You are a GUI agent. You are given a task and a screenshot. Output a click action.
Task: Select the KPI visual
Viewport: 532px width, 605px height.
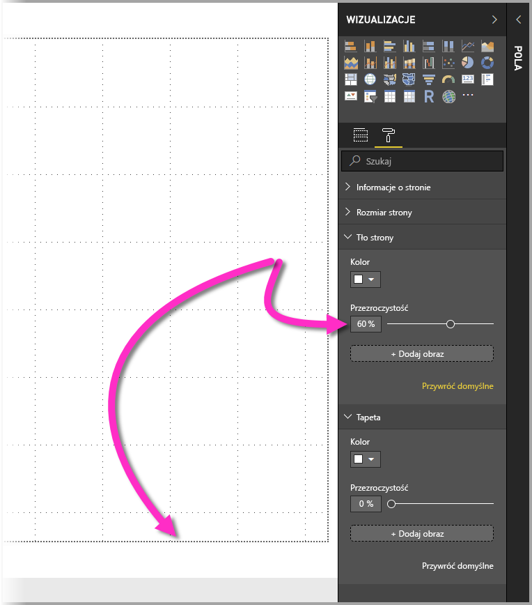[350, 96]
